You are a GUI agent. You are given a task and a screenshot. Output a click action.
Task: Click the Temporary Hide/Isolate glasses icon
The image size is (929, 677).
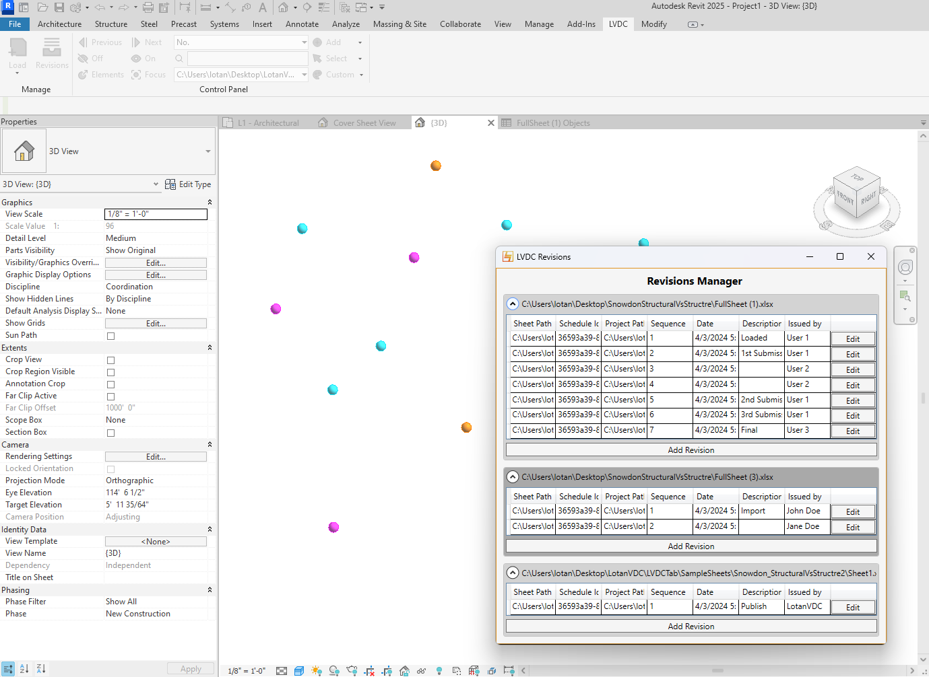[421, 670]
